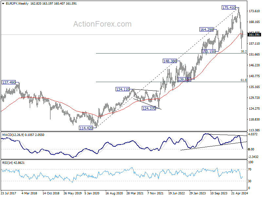Click the 21 Apr 2024 date label
262x197 pixels.
[240, 193]
